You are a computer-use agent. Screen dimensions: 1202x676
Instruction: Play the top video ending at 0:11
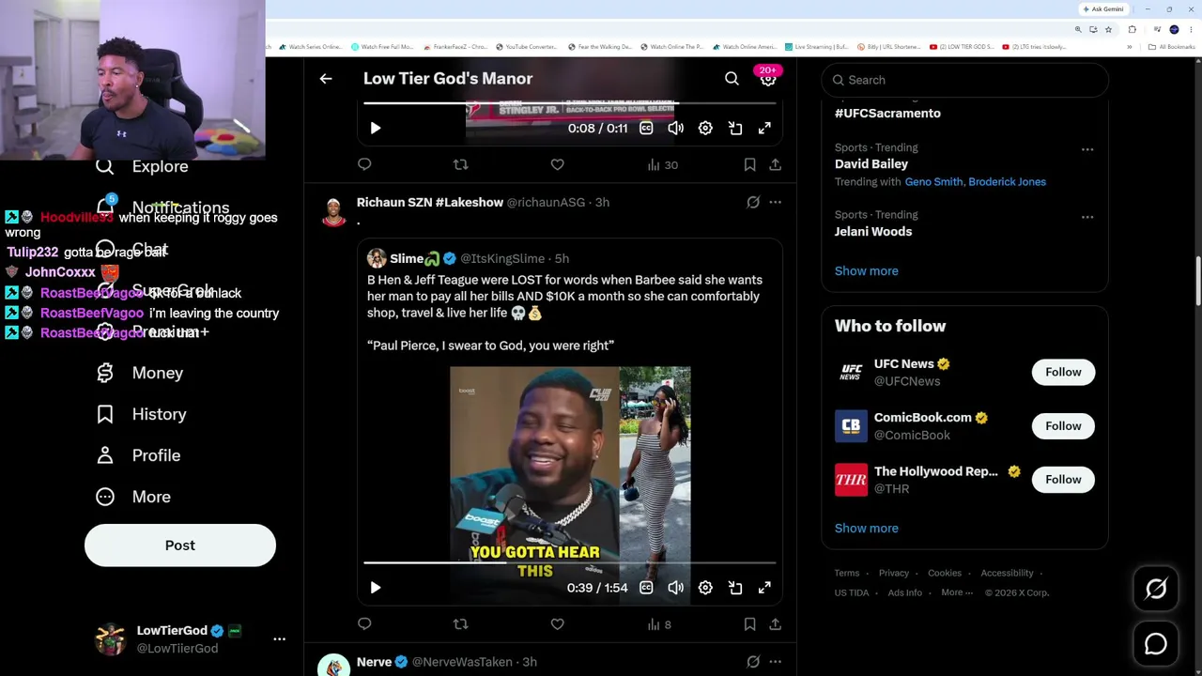(375, 128)
